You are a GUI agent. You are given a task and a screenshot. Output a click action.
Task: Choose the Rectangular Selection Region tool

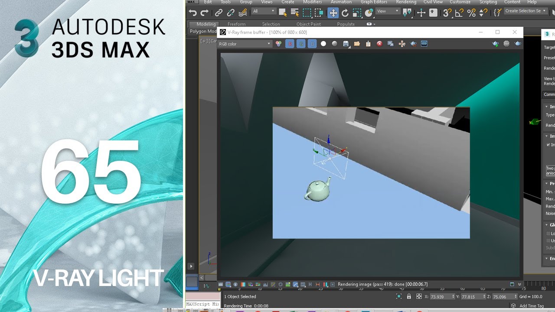point(307,13)
